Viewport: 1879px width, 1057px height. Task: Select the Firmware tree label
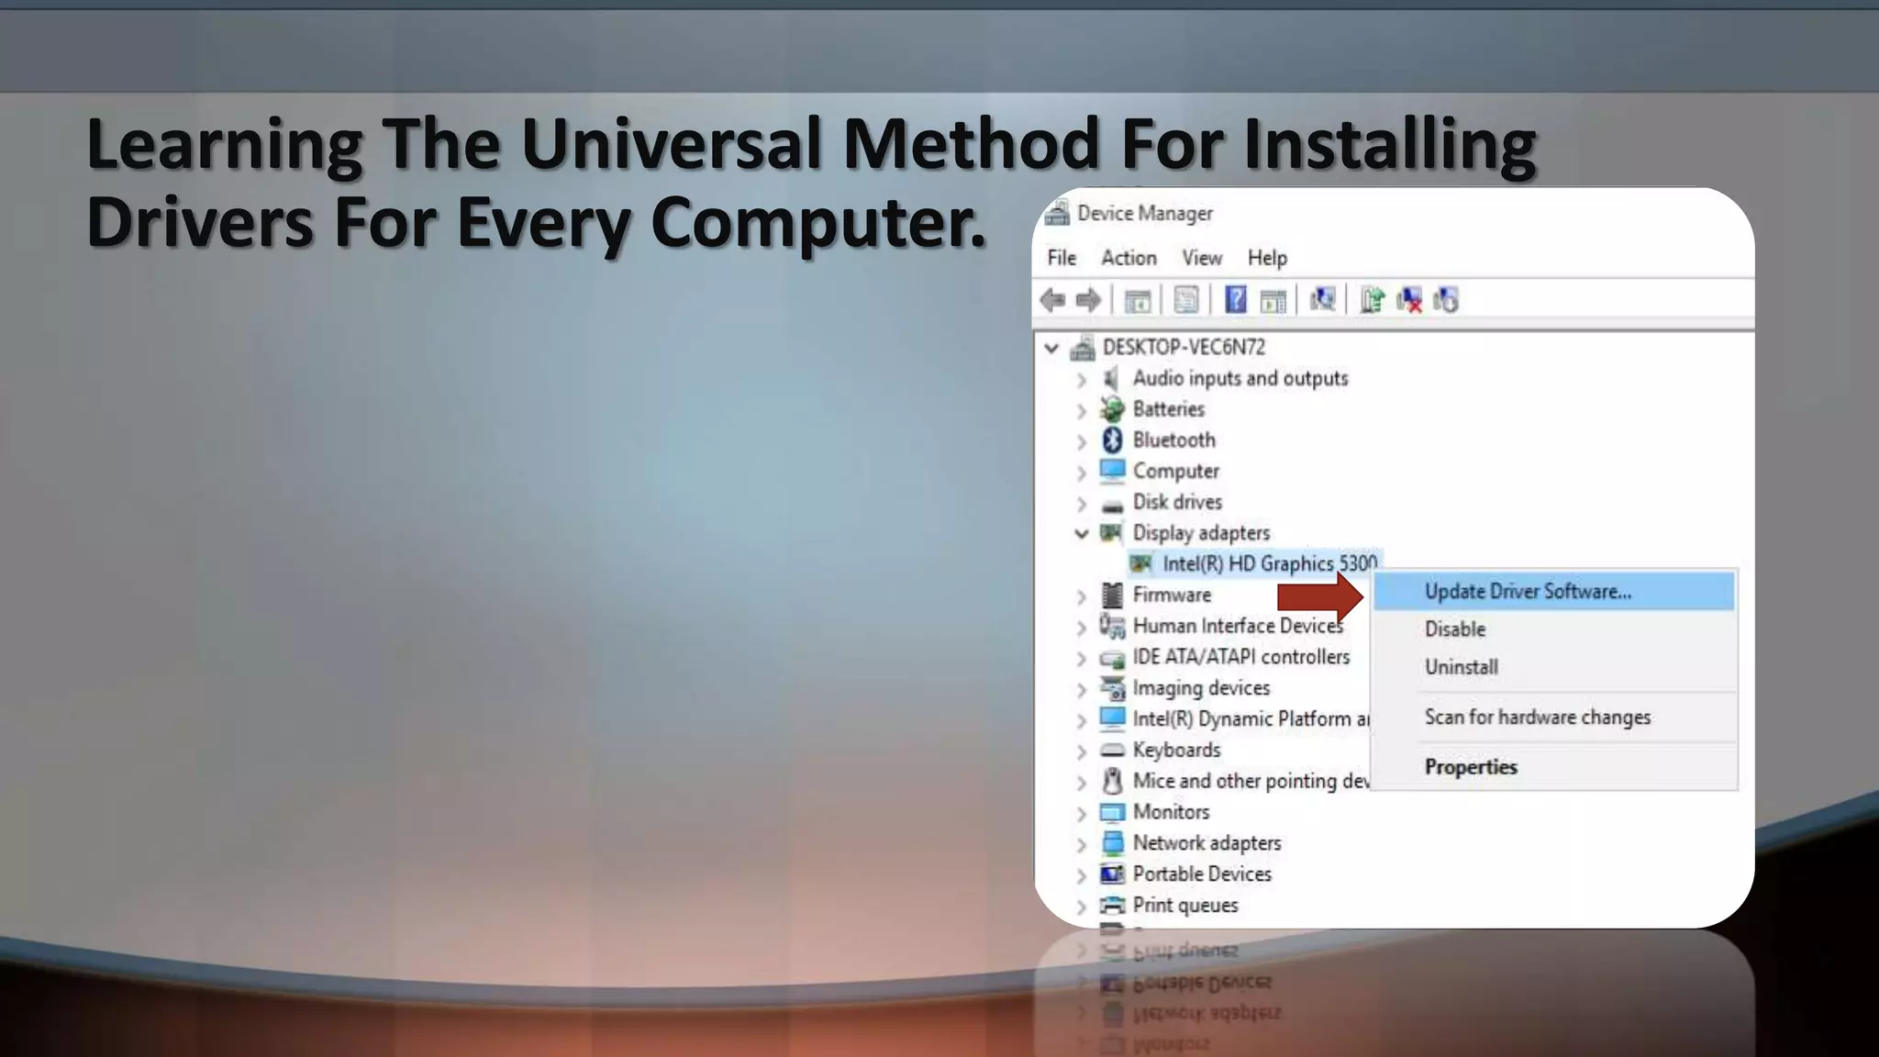click(1172, 595)
